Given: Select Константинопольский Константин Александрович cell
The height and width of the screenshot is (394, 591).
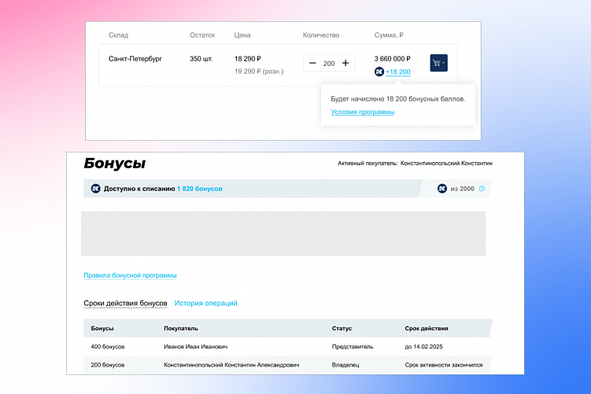Looking at the screenshot, I should pyautogui.click(x=231, y=365).
